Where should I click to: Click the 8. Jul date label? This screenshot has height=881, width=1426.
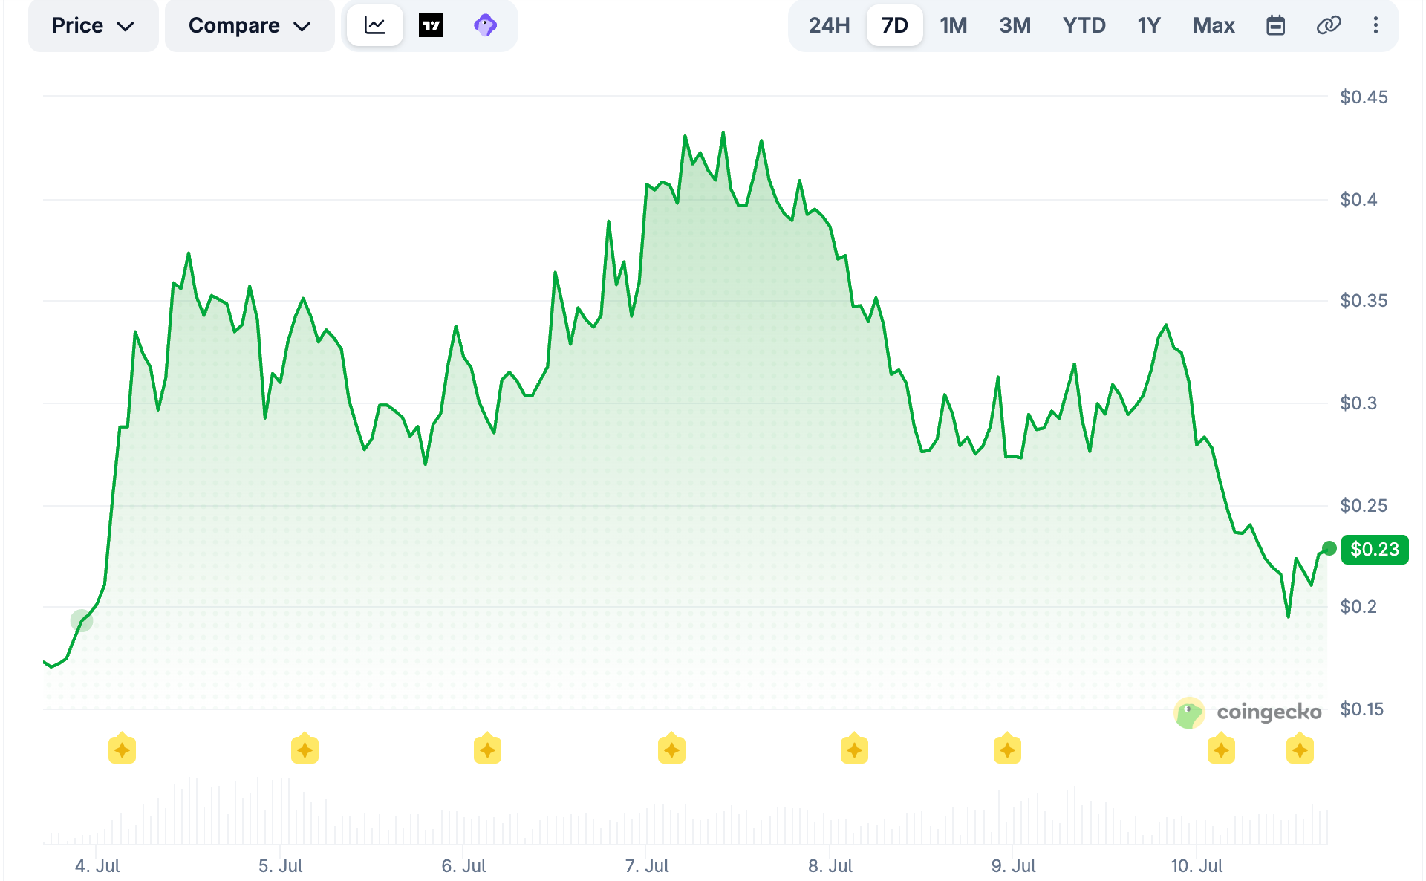830,866
